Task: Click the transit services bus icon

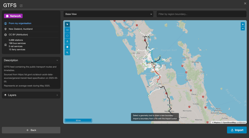Action: click(x=6, y=45)
